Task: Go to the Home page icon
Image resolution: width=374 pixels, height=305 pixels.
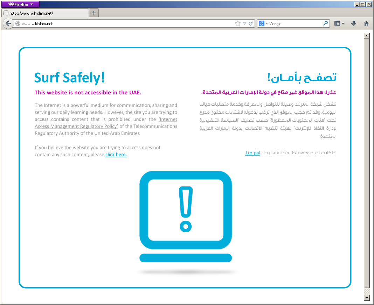Action: click(x=366, y=23)
